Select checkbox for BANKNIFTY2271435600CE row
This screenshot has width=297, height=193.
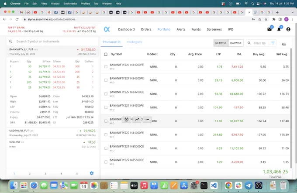click(x=106, y=162)
